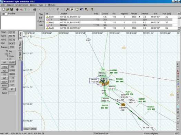Click the Open file folder icon
Viewport: 181px width, 135px height.
(8, 9)
